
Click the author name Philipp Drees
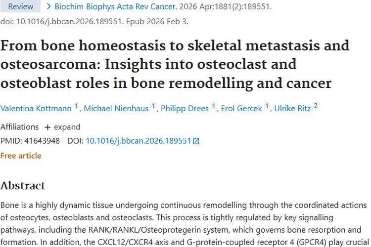point(185,109)
